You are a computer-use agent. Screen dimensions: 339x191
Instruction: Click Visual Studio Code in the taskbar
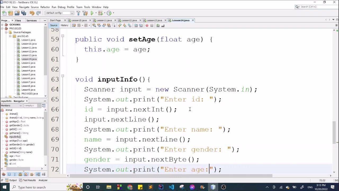(x=171, y=187)
